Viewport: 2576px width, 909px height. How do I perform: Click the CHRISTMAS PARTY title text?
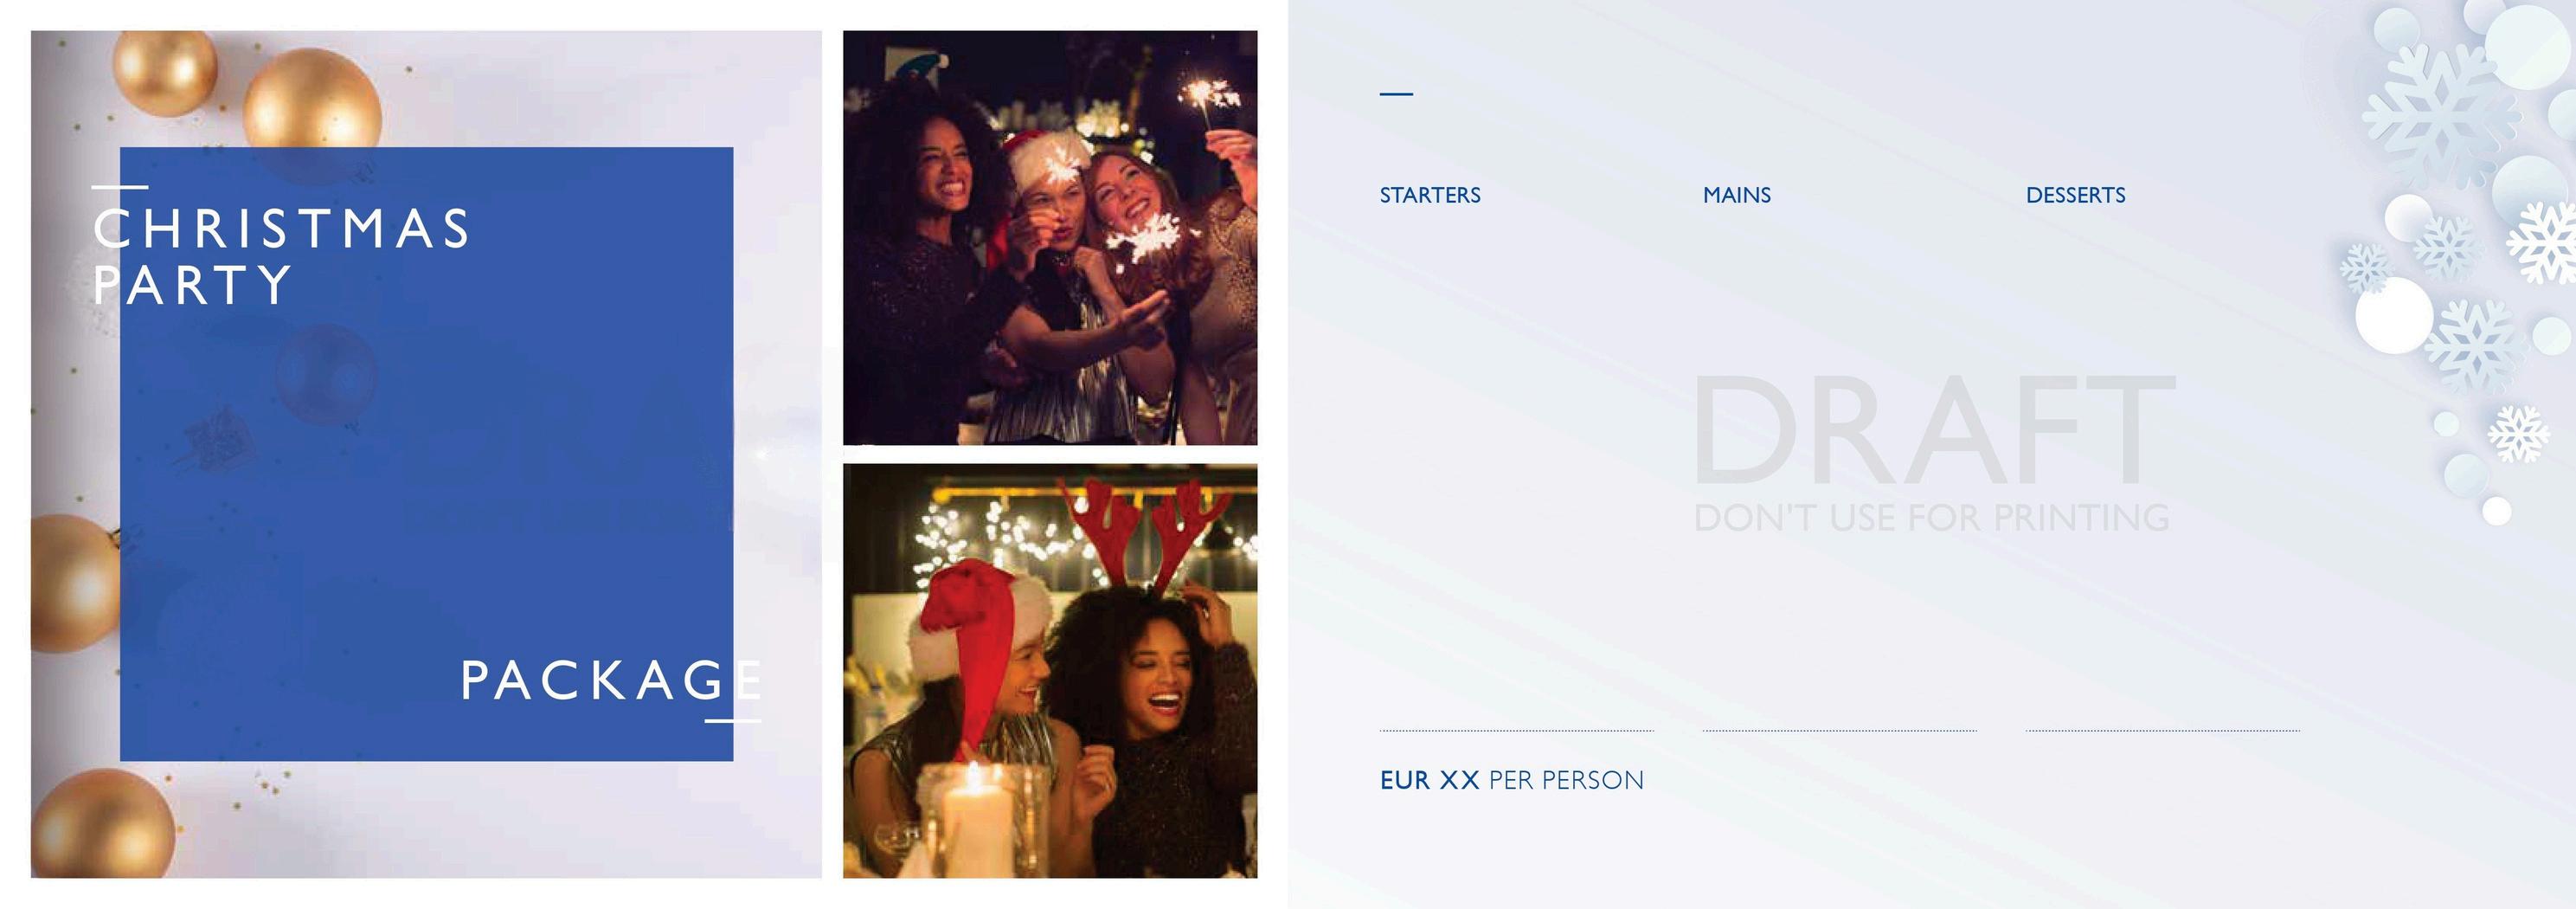281,256
